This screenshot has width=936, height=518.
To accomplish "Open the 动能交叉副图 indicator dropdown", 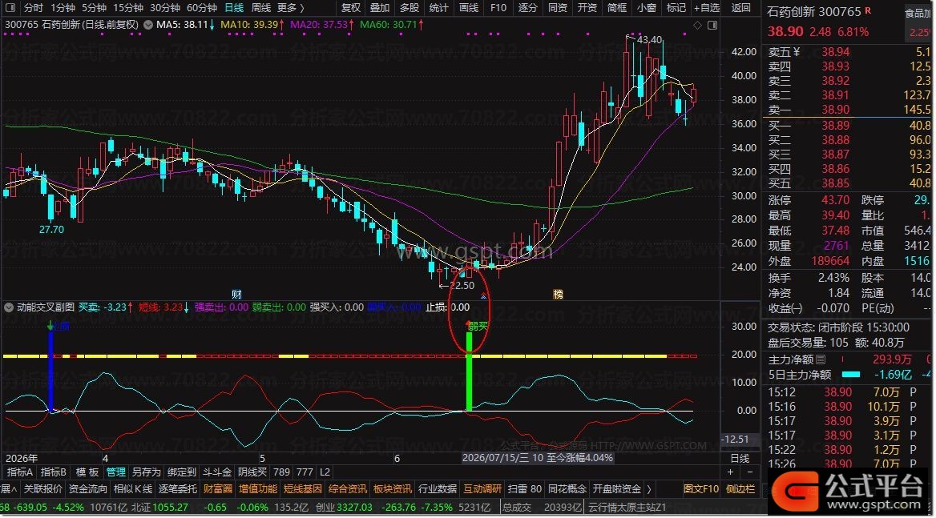I will click(8, 307).
